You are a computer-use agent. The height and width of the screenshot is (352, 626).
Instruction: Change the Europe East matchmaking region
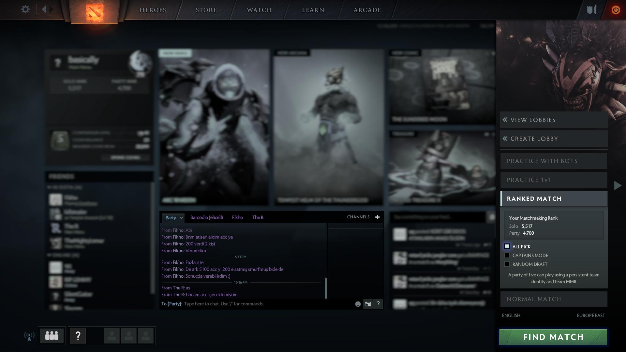coord(591,315)
